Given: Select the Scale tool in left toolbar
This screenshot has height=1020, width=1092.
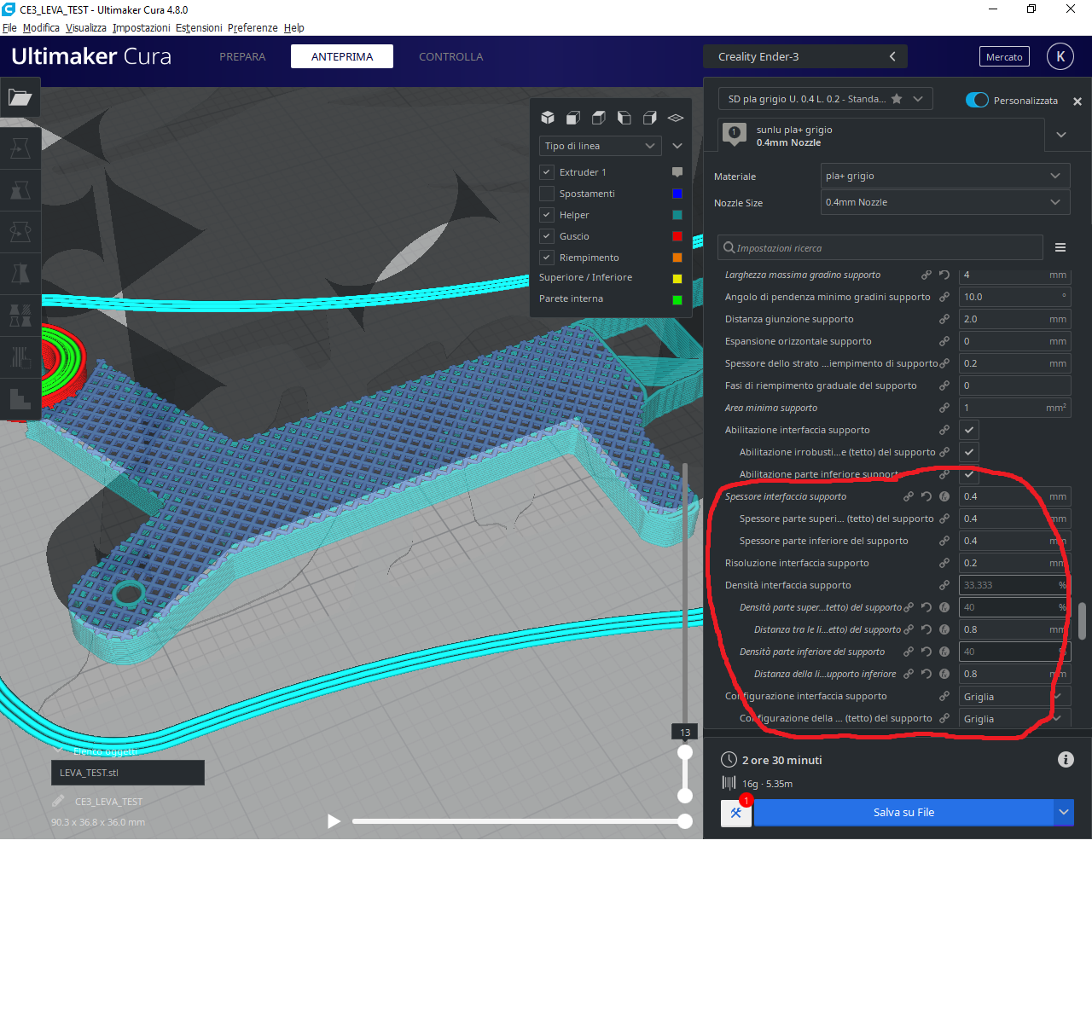Looking at the screenshot, I should [20, 189].
